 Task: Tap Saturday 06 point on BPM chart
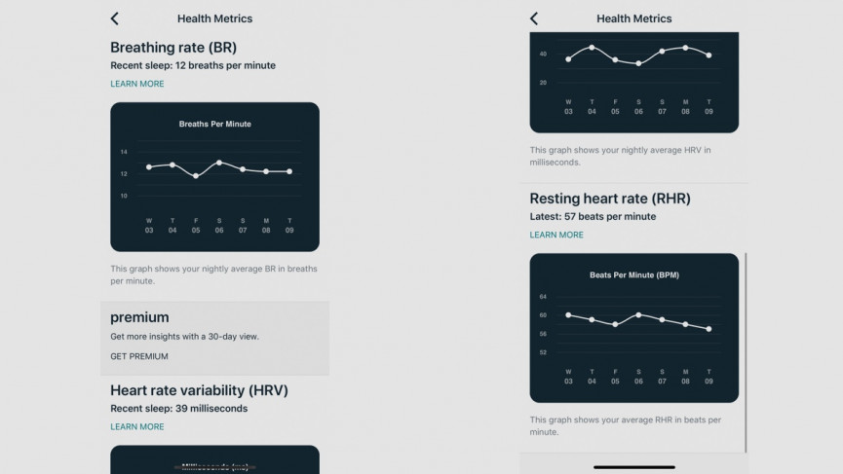pos(638,314)
